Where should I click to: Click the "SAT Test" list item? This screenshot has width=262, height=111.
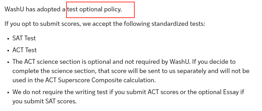[24, 38]
